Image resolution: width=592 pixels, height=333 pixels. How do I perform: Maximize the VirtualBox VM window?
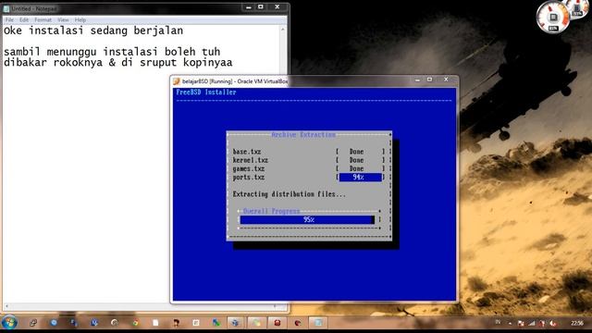point(429,80)
